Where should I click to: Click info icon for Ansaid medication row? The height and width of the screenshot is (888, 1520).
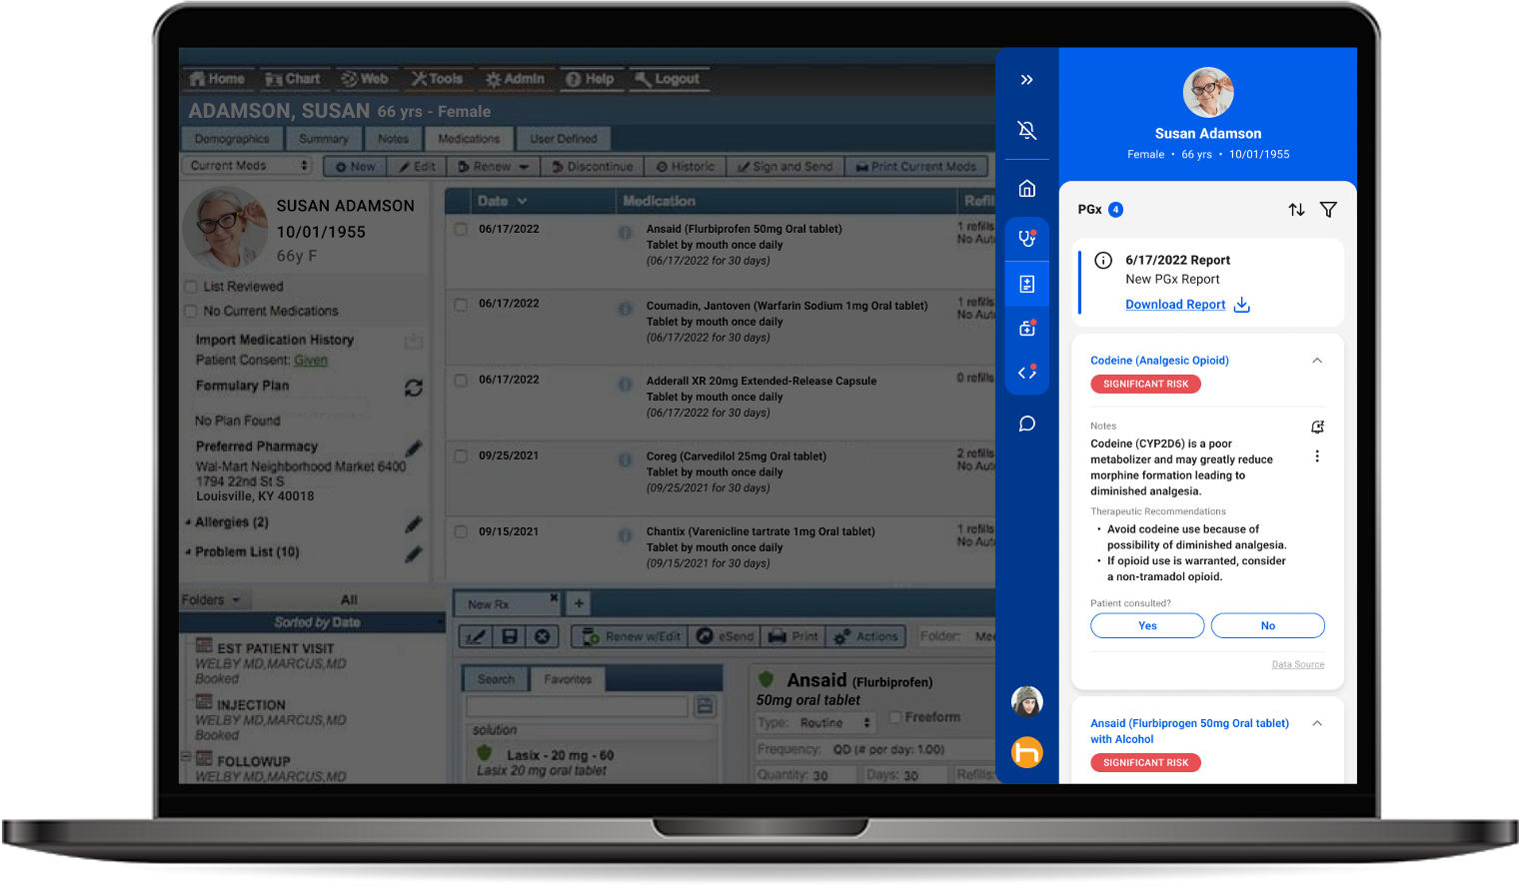coord(625,233)
